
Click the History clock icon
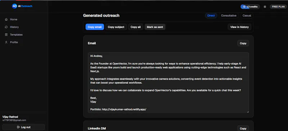pos(6,27)
